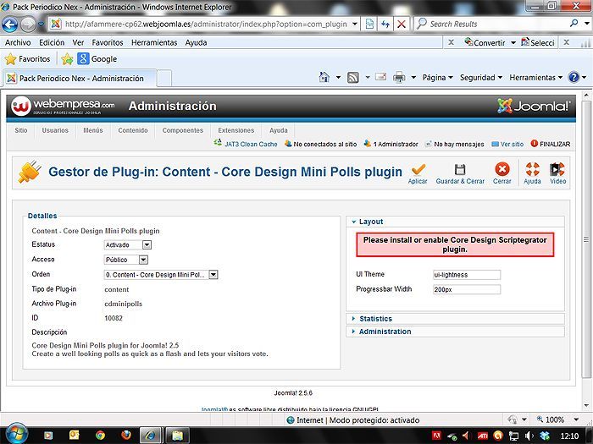The height and width of the screenshot is (444, 593).
Task: Expand the Administration panel
Action: coord(456,332)
